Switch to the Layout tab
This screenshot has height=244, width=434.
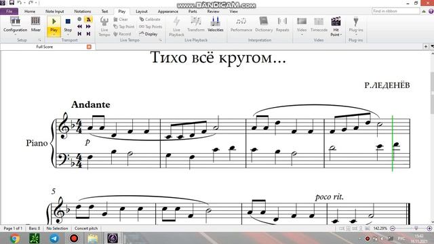[142, 12]
